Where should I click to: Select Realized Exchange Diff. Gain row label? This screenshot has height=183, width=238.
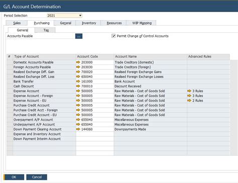[44, 72]
